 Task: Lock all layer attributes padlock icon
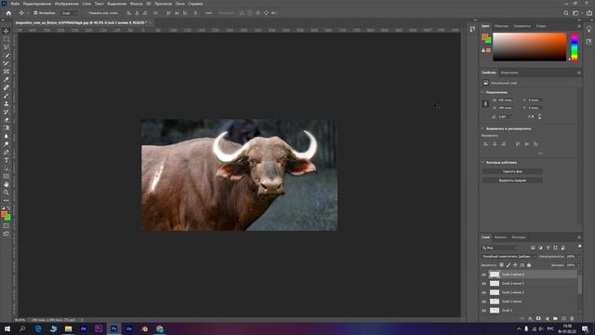pyautogui.click(x=529, y=265)
